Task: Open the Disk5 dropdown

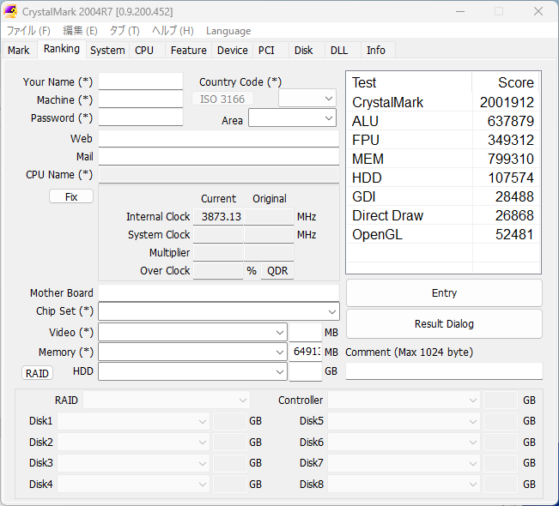Action: [x=404, y=421]
